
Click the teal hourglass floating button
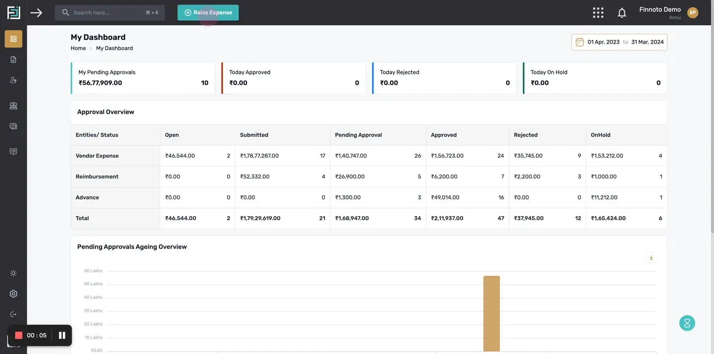pos(687,323)
